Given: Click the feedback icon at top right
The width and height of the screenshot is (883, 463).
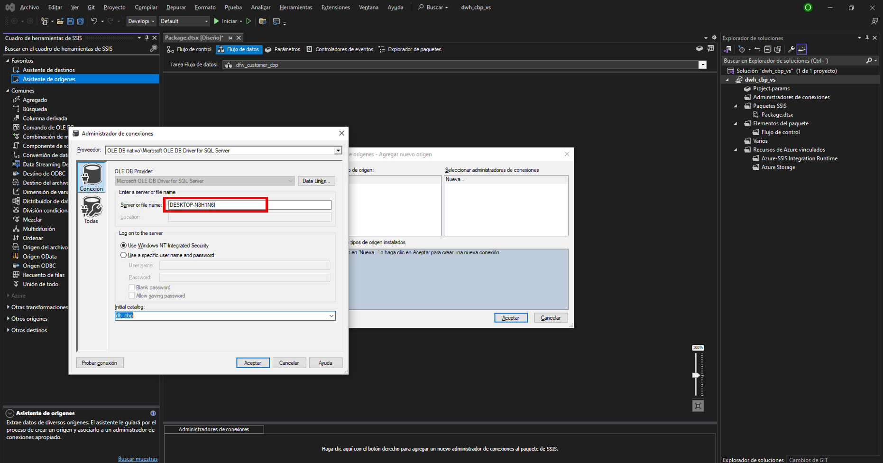Looking at the screenshot, I should [874, 21].
